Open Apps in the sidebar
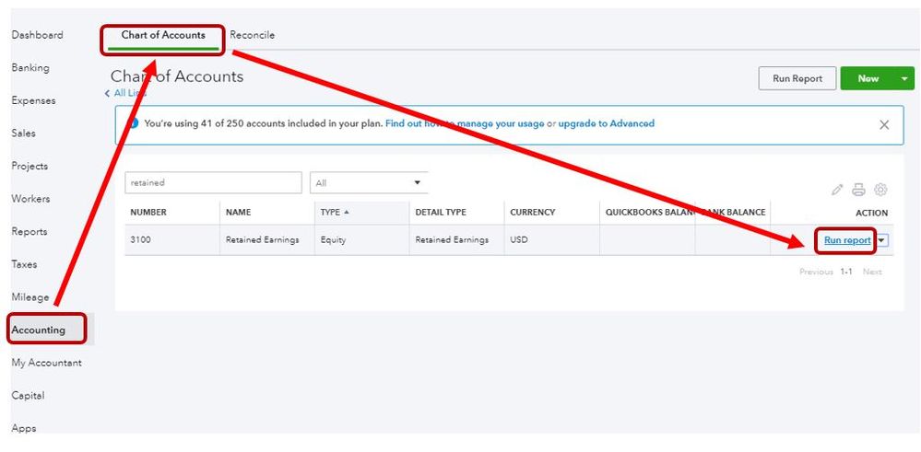The image size is (921, 452). coord(23,429)
